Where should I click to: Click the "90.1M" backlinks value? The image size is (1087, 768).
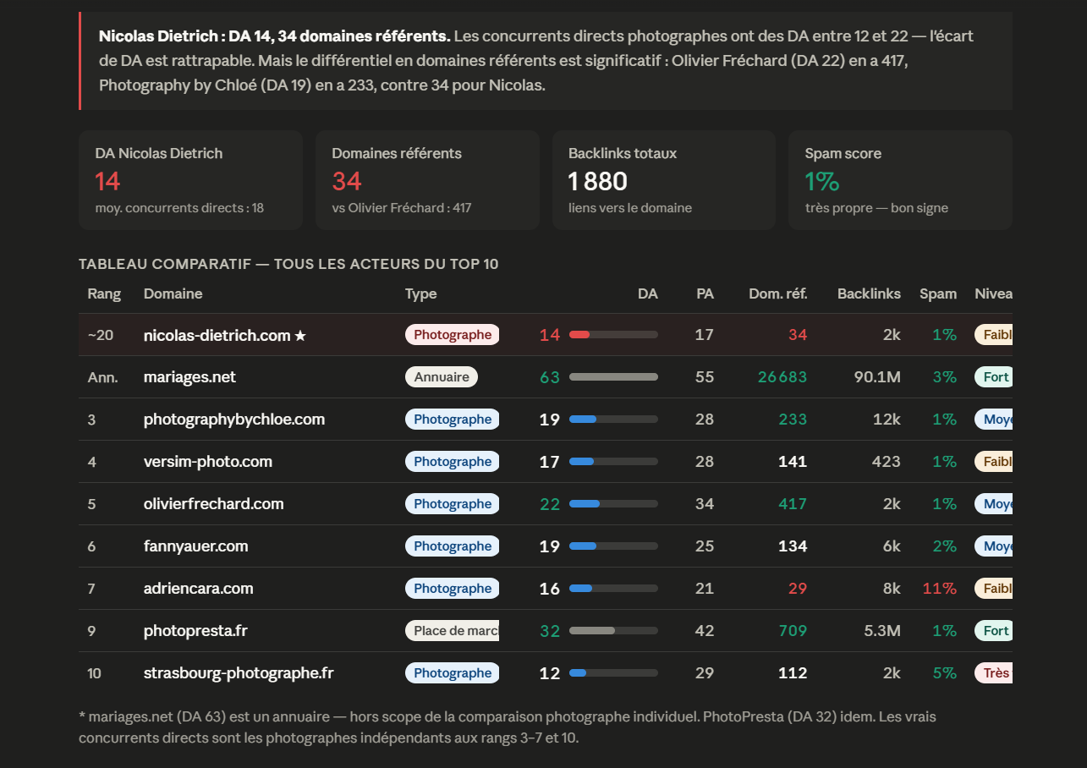(x=877, y=377)
